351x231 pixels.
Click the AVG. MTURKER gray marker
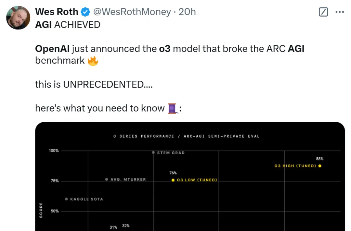107,179
